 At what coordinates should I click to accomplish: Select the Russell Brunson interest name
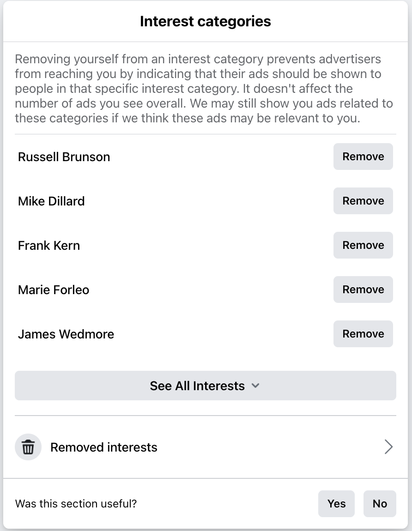point(64,157)
